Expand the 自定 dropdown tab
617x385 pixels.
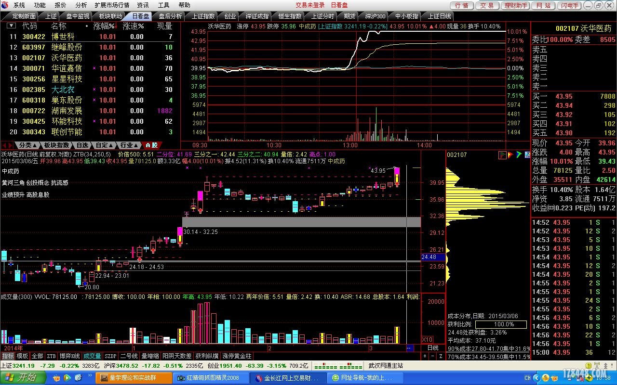point(104,145)
